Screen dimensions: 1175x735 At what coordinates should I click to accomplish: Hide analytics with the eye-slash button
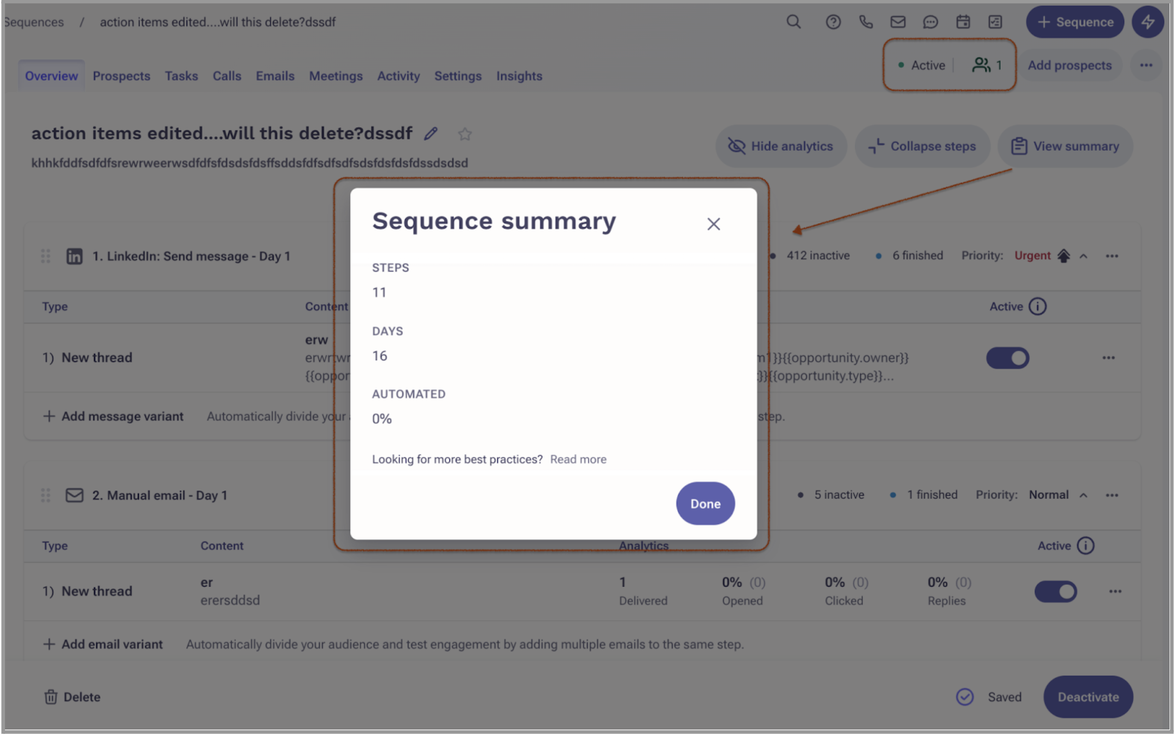pyautogui.click(x=781, y=146)
